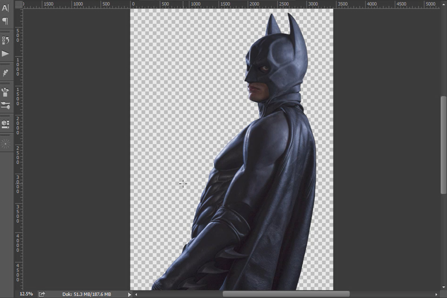This screenshot has height=298, width=447.
Task: Click the ruler origin corner box
Action: pyautogui.click(x=18, y=4)
